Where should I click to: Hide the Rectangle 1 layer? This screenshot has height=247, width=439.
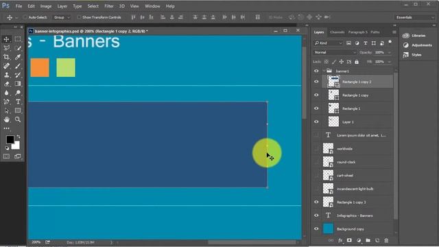(x=316, y=108)
